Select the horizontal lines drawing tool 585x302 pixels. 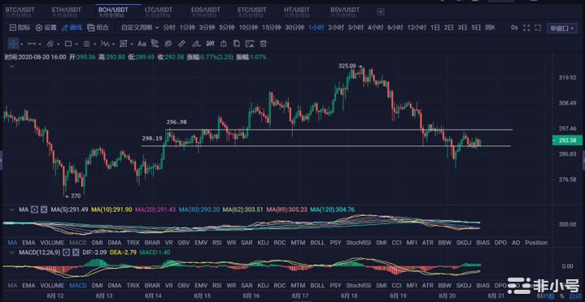pos(86,44)
